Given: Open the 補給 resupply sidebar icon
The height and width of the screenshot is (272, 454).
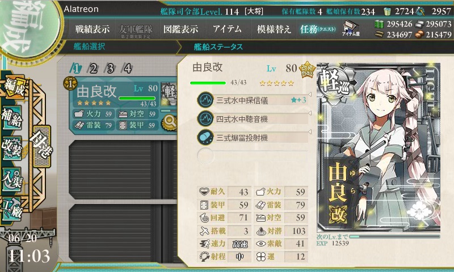Looking at the screenshot, I should 12,118.
